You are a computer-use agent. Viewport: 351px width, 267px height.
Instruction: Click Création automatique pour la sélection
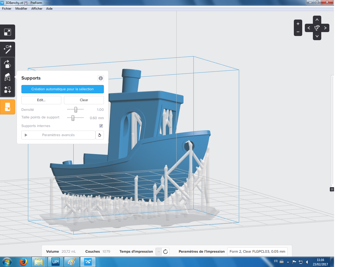(63, 89)
